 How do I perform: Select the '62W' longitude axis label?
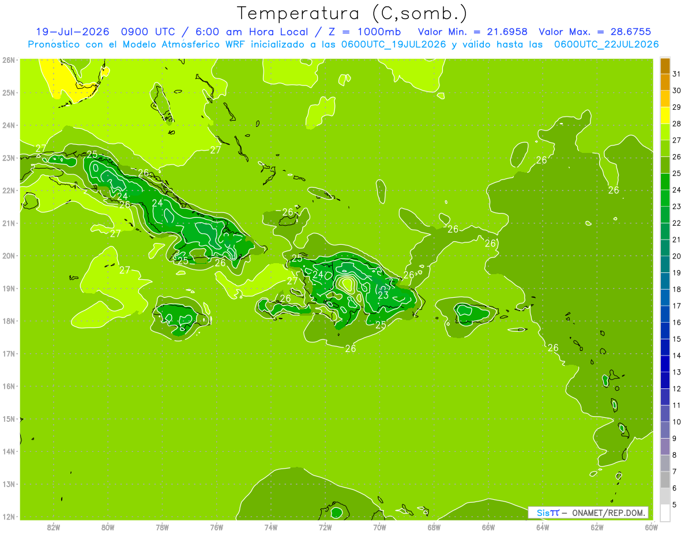597,527
